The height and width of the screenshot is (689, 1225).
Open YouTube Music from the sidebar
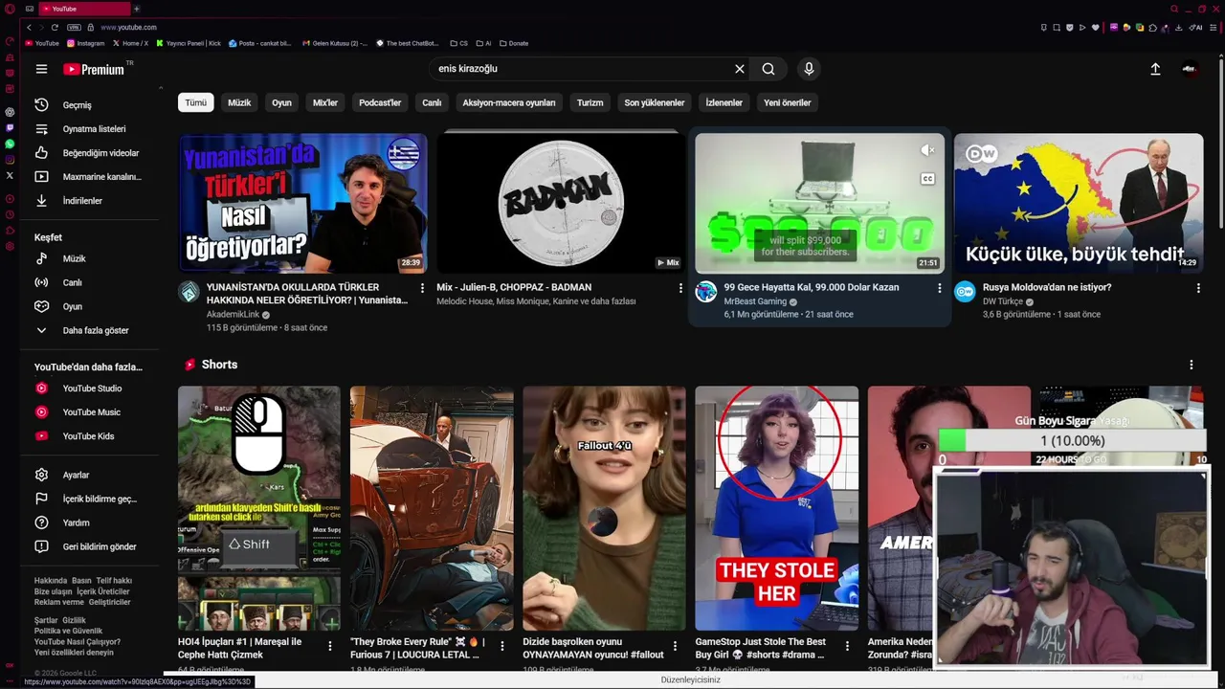click(x=91, y=412)
